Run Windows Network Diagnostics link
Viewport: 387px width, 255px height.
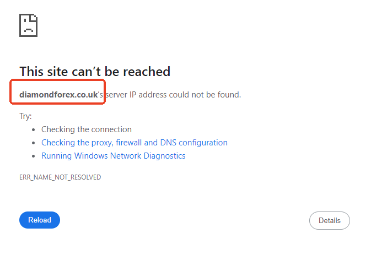tap(113, 156)
